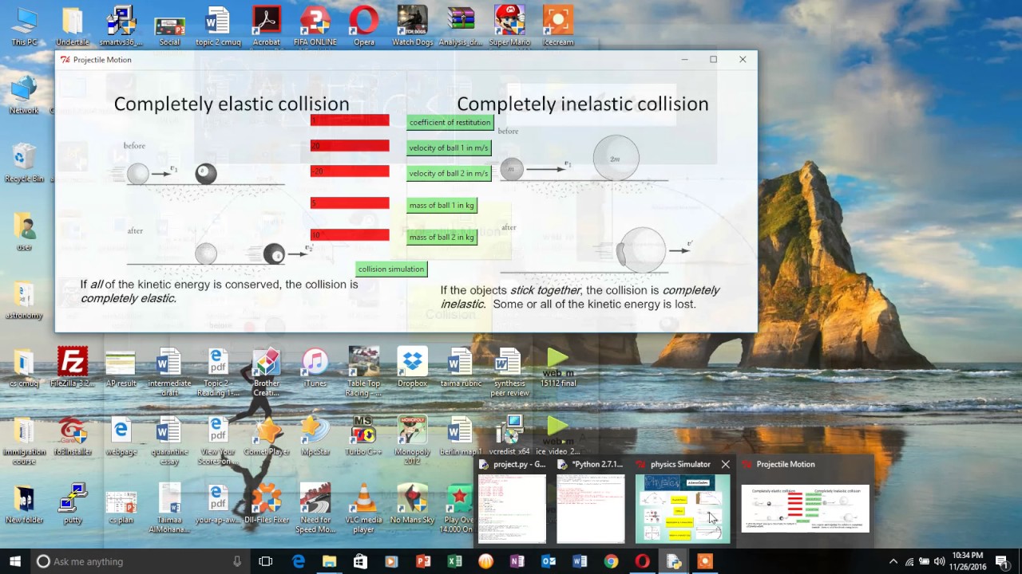Click the coefficient of restitution input field

tap(350, 120)
